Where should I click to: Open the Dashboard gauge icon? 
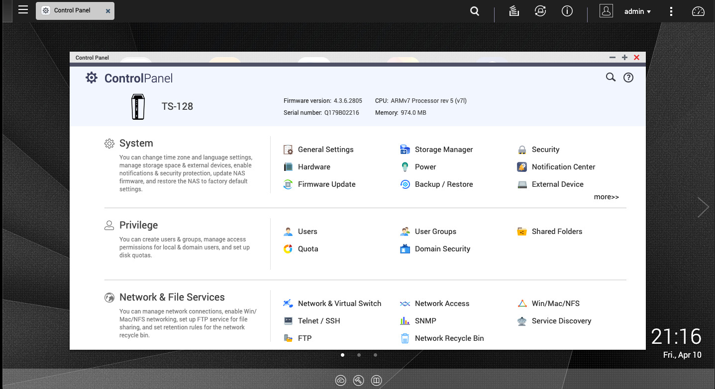tap(699, 11)
